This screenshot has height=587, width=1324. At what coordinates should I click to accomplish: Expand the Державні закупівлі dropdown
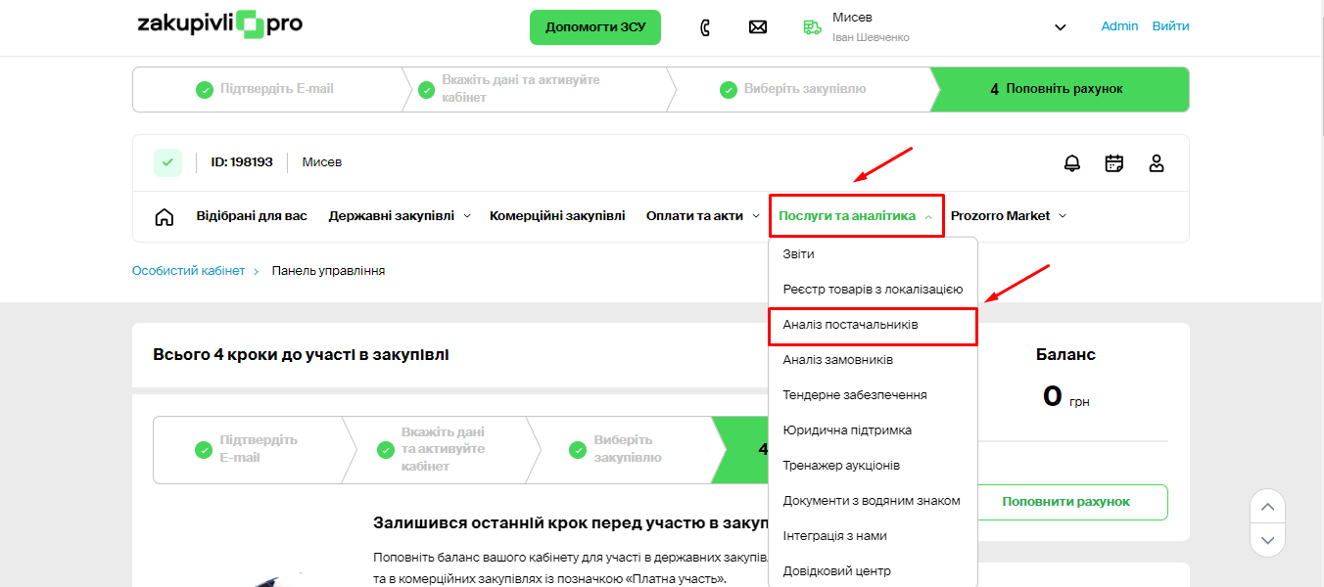point(400,216)
